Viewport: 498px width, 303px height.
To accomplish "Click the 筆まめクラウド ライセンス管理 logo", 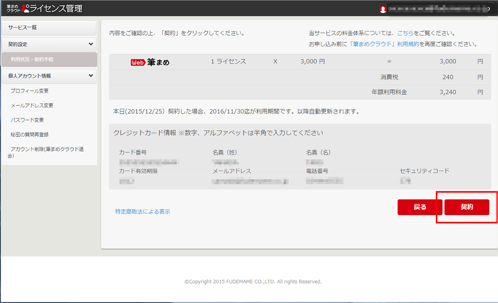I will (44, 8).
